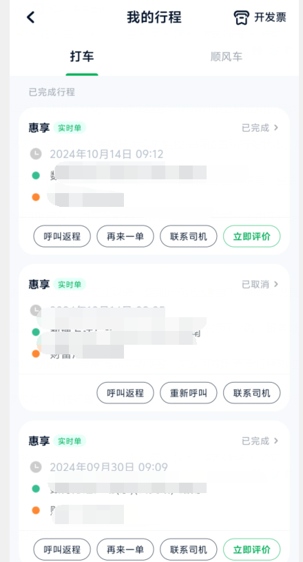Viewport: 303px width, 562px height.
Task: Tap 立即评价 on October 14 trip
Action: coord(252,237)
